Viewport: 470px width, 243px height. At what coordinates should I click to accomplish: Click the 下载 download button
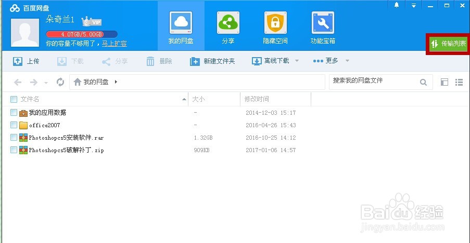[x=70, y=61]
